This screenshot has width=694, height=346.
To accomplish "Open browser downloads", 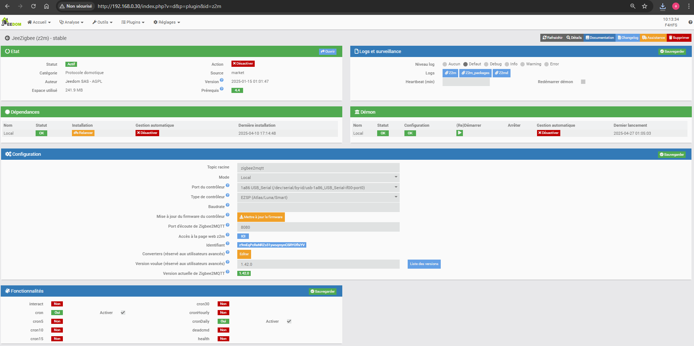I will point(663,6).
